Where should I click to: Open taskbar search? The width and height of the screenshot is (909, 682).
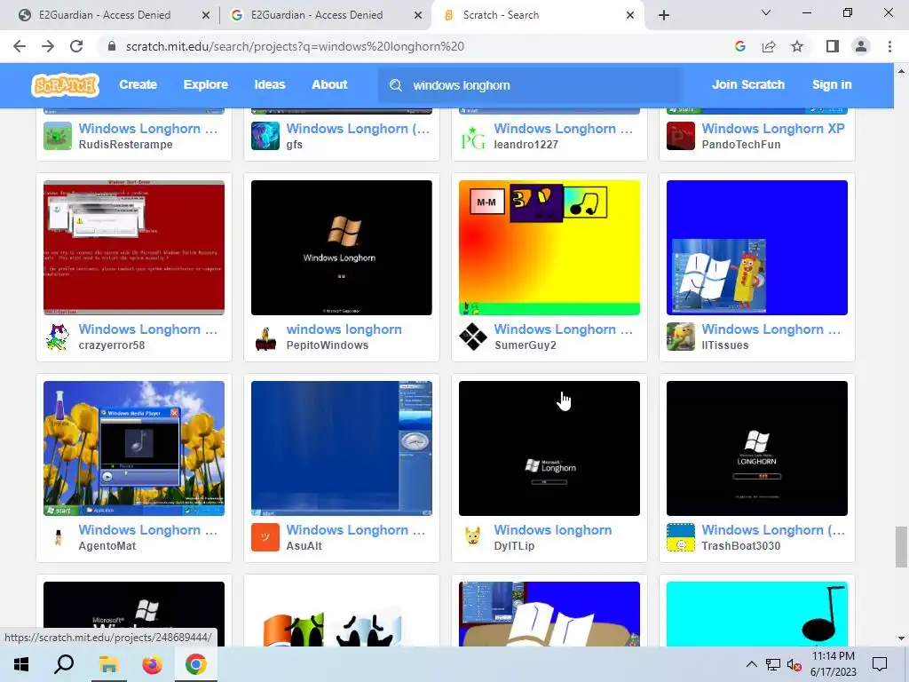[x=64, y=664]
